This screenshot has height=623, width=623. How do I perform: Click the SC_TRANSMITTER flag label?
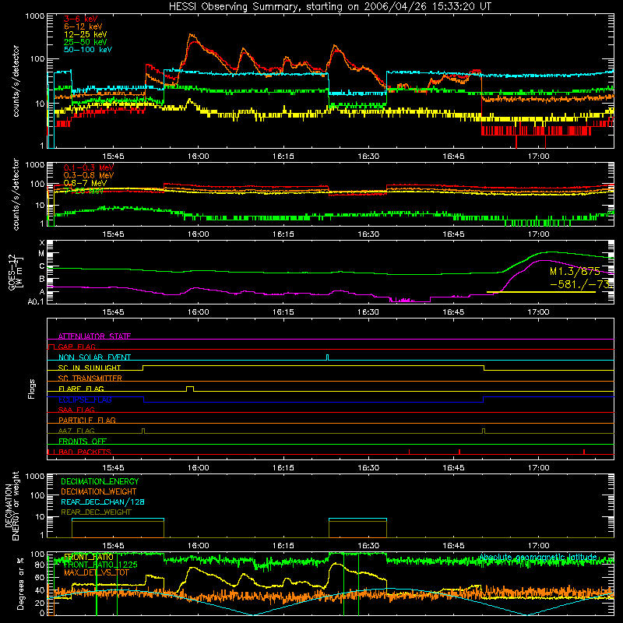pos(90,378)
